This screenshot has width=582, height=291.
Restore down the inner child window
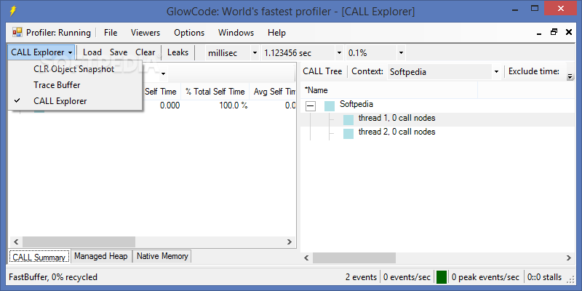[554, 33]
